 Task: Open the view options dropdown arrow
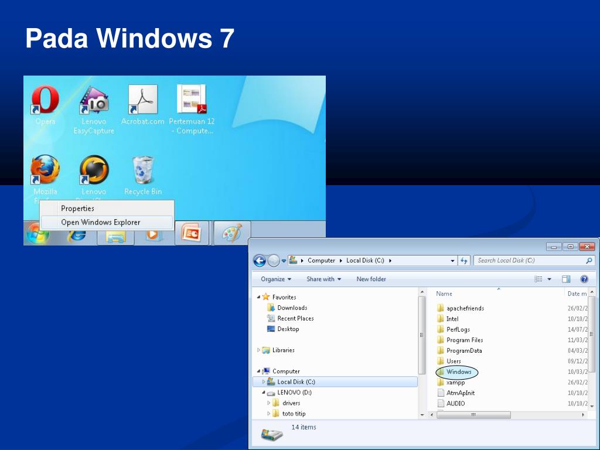coord(550,279)
